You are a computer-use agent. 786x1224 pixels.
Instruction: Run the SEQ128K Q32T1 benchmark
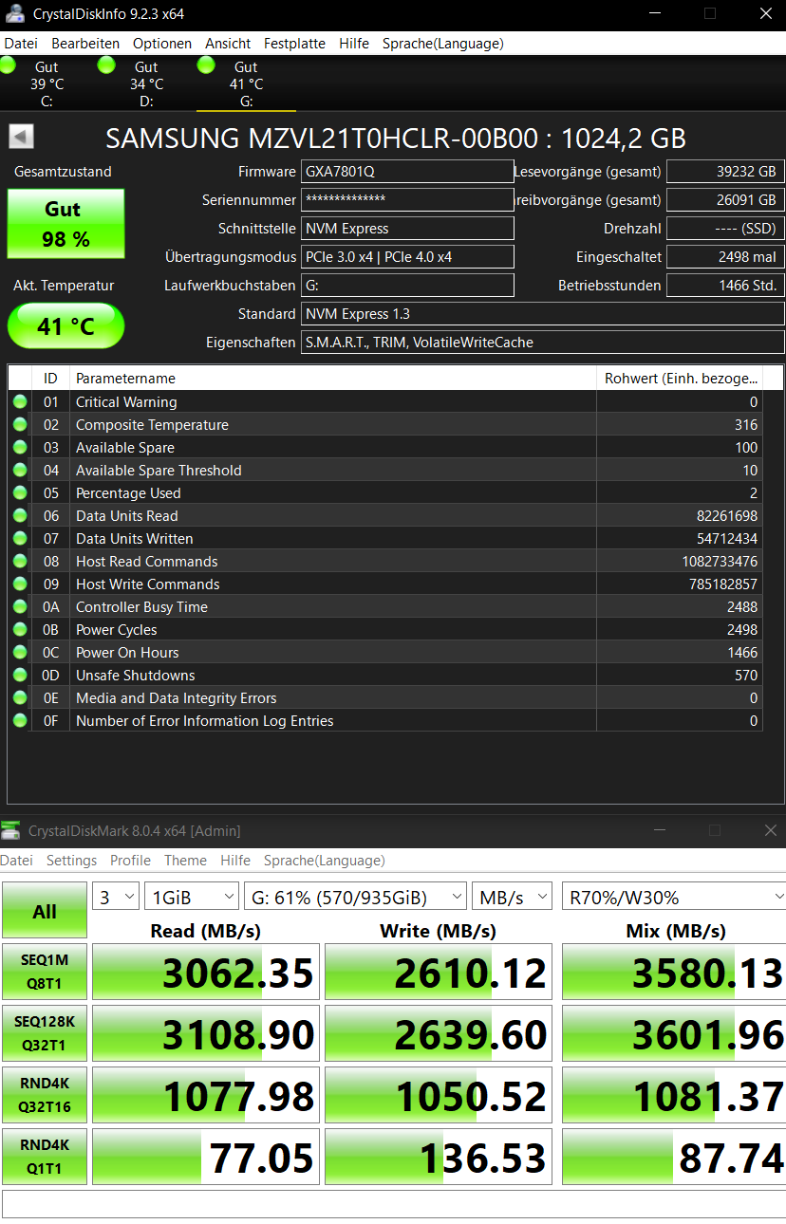tap(45, 1033)
